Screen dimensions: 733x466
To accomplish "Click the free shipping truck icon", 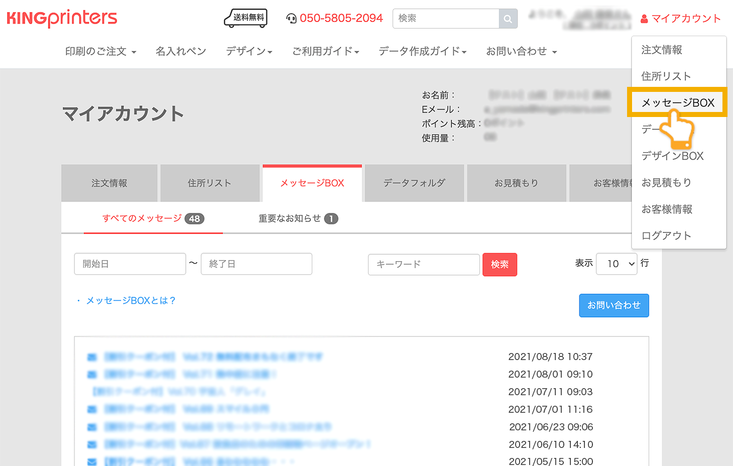I will point(246,18).
